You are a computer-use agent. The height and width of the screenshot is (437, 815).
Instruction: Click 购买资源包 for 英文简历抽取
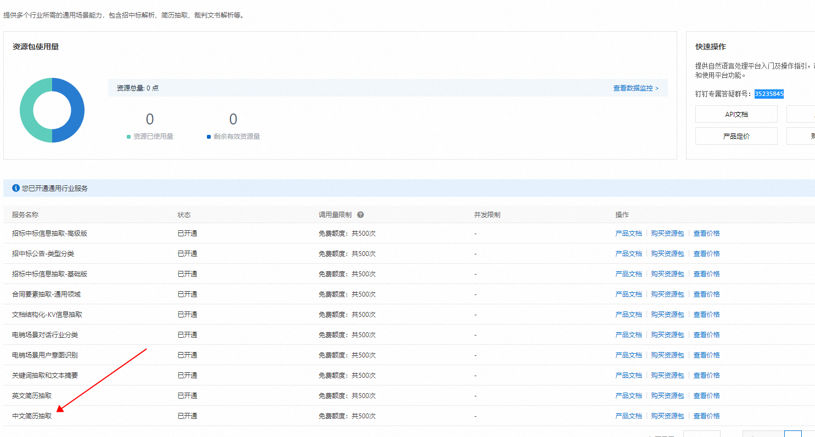667,395
